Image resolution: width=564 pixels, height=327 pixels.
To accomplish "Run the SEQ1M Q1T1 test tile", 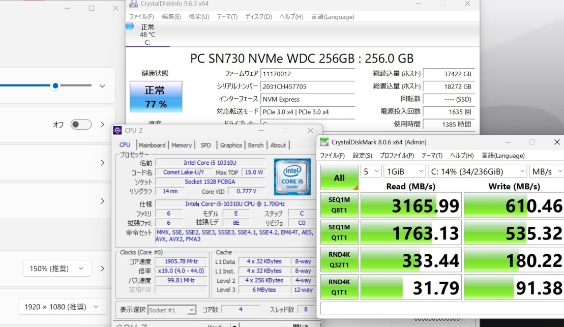I will pyautogui.click(x=339, y=232).
